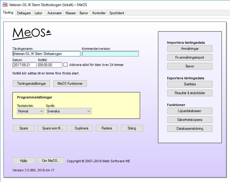The height and width of the screenshot is (182, 230).
Task: Click the Banor import button
Action: point(190,66)
